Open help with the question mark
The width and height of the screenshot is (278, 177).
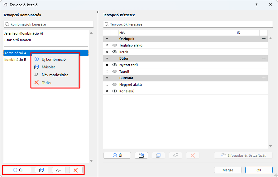[x=256, y=5]
